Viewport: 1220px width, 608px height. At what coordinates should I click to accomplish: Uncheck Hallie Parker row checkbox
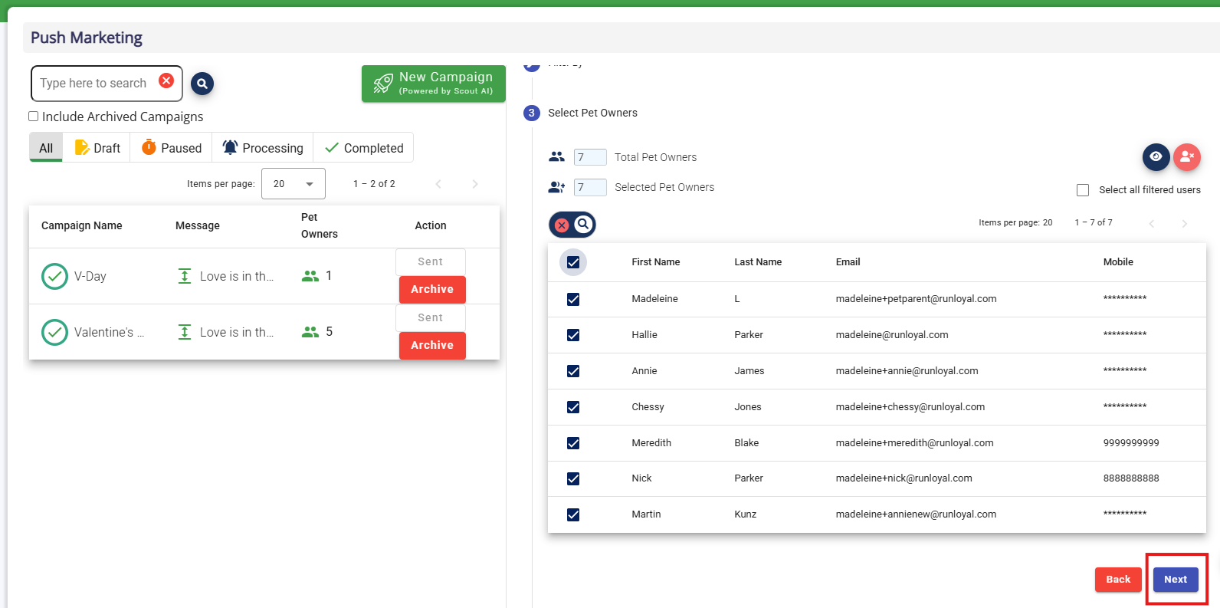[x=573, y=335]
